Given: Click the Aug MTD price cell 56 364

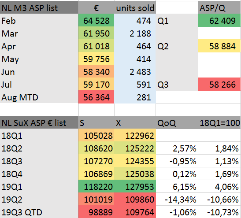Looking at the screenshot, I should point(96,97).
